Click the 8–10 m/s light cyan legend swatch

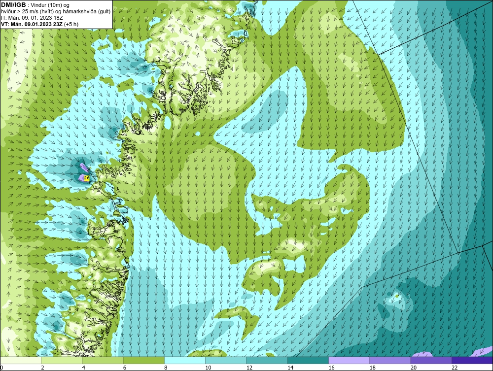click(185, 360)
